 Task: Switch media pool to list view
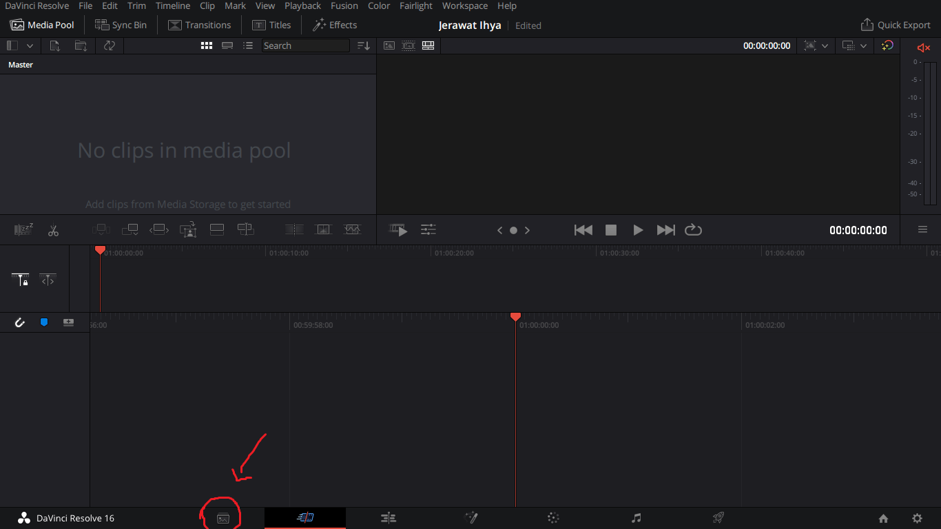pos(248,45)
